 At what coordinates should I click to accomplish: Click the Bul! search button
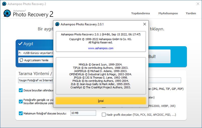pos(159,56)
